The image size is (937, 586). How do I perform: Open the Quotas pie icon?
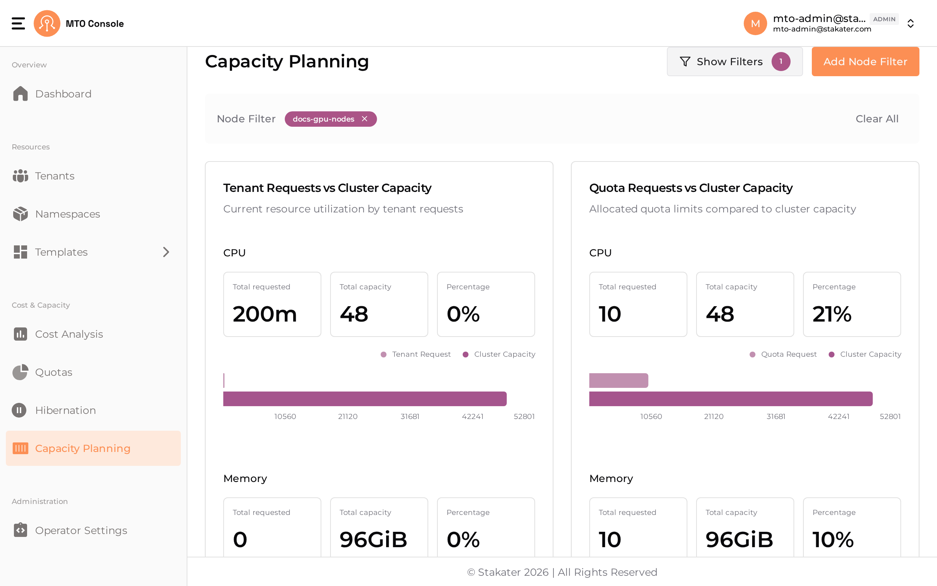20,372
